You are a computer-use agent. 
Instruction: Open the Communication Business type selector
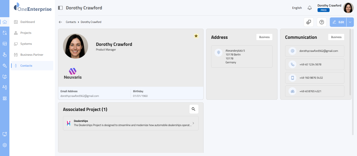pyautogui.click(x=336, y=37)
